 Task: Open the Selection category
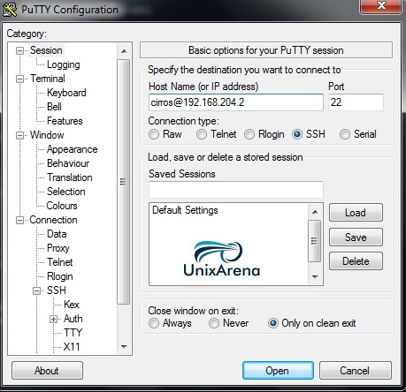click(x=66, y=192)
